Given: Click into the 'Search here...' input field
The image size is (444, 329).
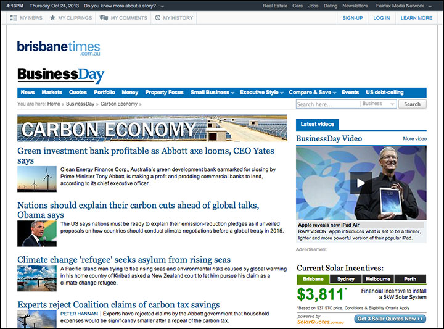Looking at the screenshot, I should click(x=328, y=104).
